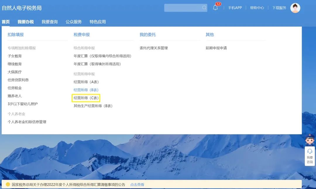Click the 扣除填报 column heading
The height and width of the screenshot is (189, 316).
coord(16,35)
